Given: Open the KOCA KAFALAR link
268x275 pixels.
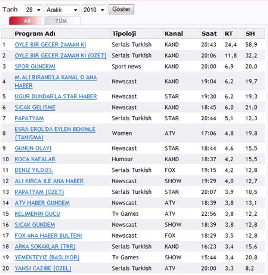Looking at the screenshot, I should (x=35, y=159).
